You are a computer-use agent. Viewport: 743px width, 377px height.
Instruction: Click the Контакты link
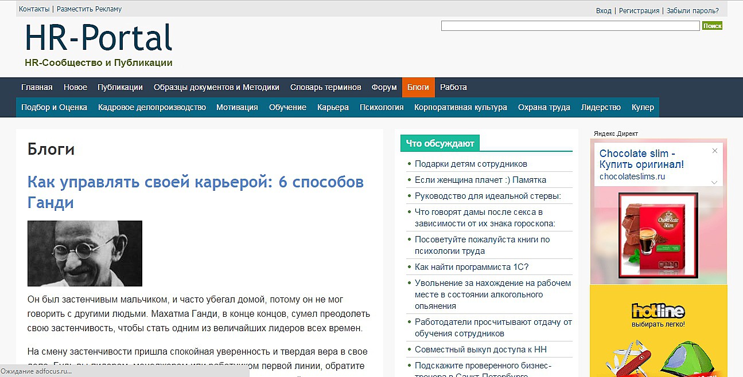(34, 9)
